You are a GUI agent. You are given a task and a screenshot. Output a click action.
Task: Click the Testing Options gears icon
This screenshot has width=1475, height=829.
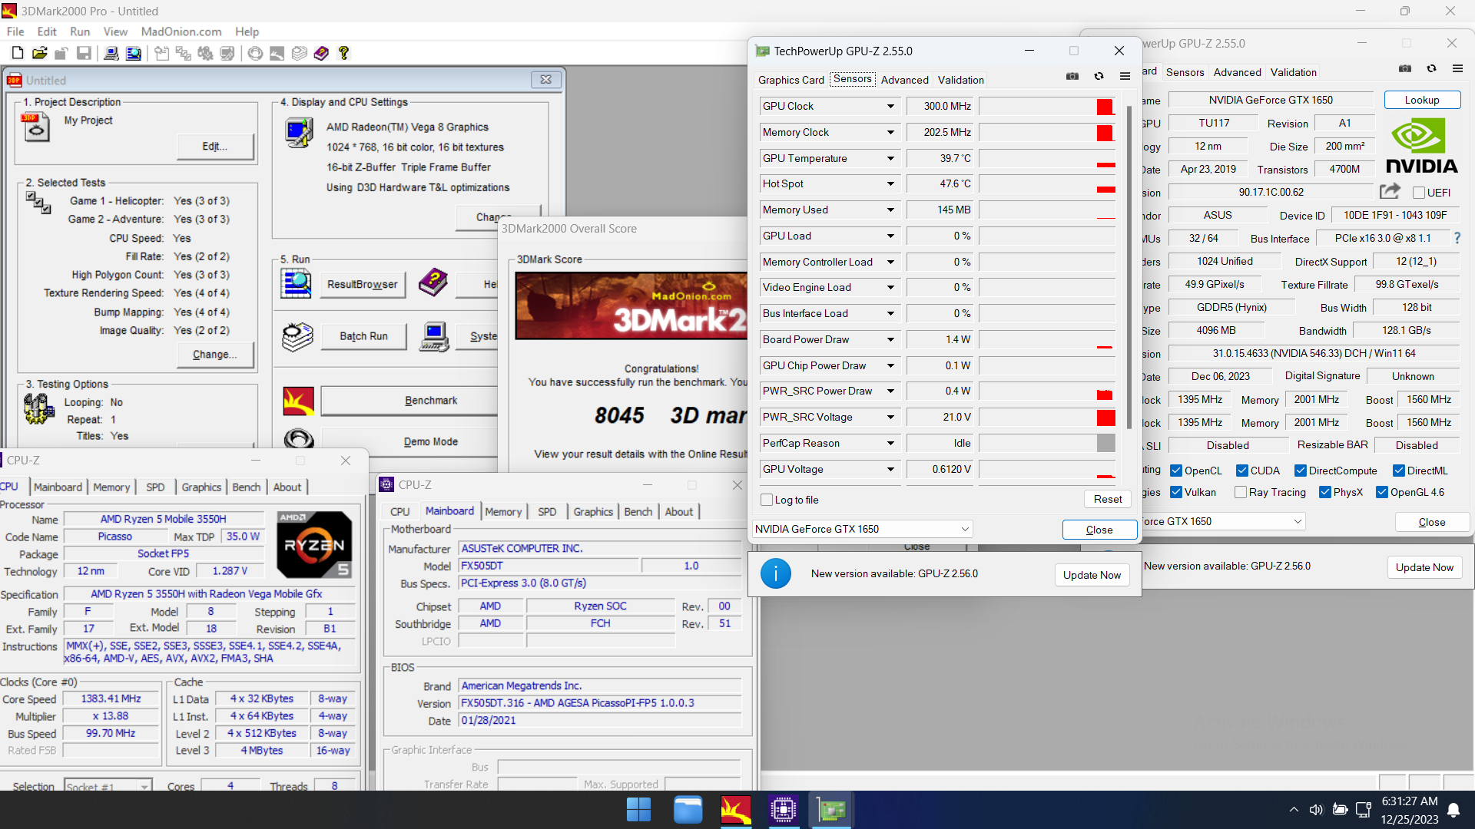38,408
